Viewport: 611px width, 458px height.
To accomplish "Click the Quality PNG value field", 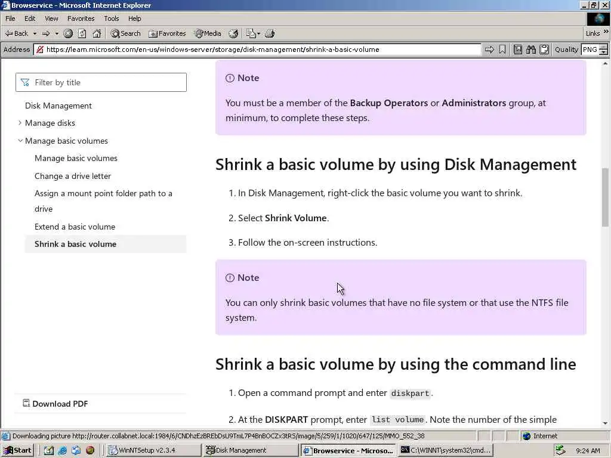I will (x=590, y=49).
